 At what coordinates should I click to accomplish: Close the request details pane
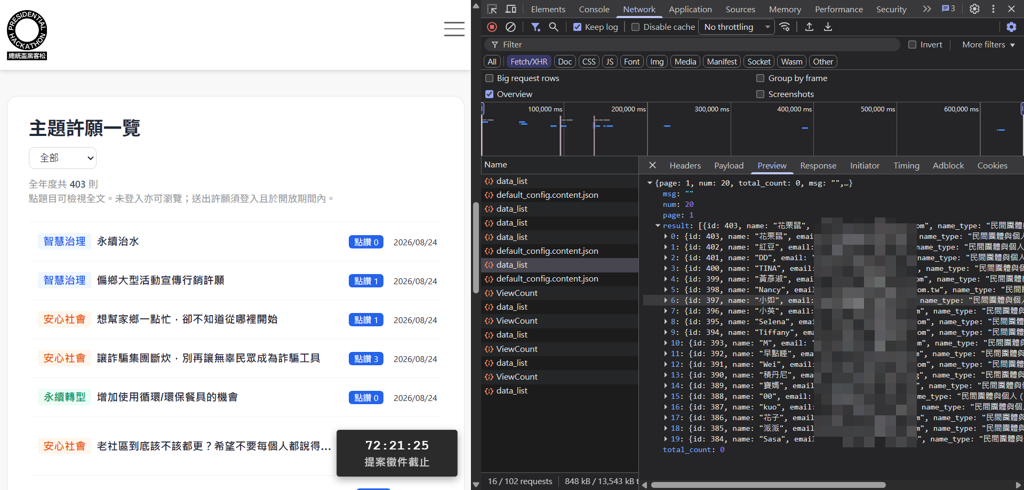652,165
